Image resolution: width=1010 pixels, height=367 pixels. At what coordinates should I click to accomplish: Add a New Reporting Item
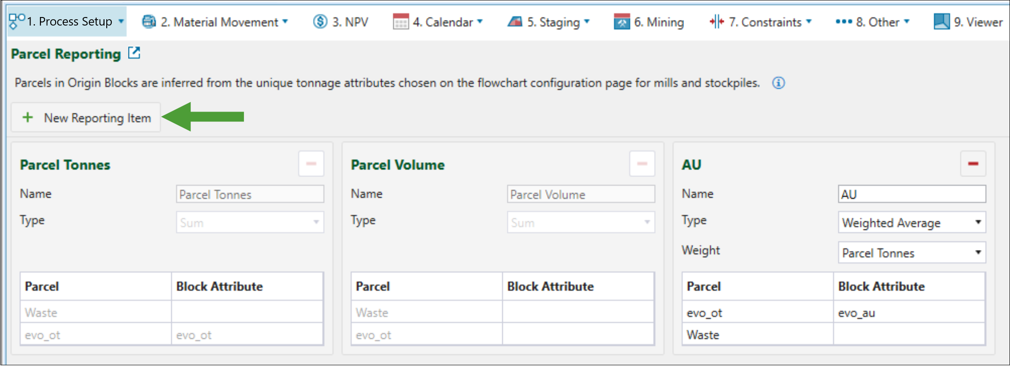click(x=86, y=118)
